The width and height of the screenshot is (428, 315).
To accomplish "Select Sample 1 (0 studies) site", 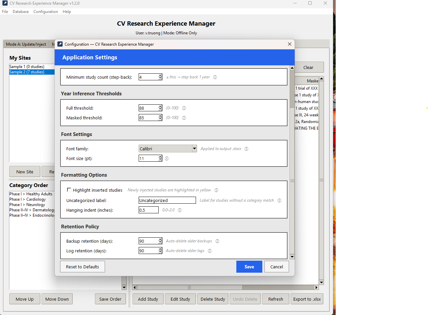I will pos(32,67).
